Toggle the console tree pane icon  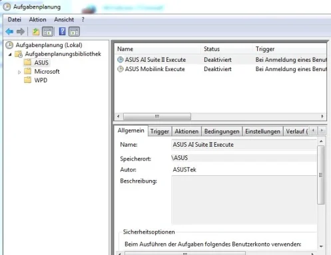[48, 32]
